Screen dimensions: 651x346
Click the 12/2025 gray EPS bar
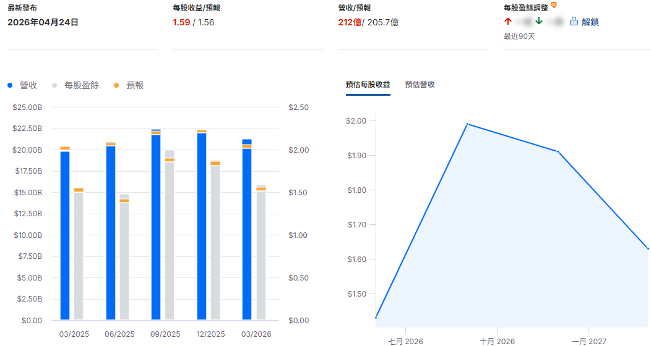215,240
